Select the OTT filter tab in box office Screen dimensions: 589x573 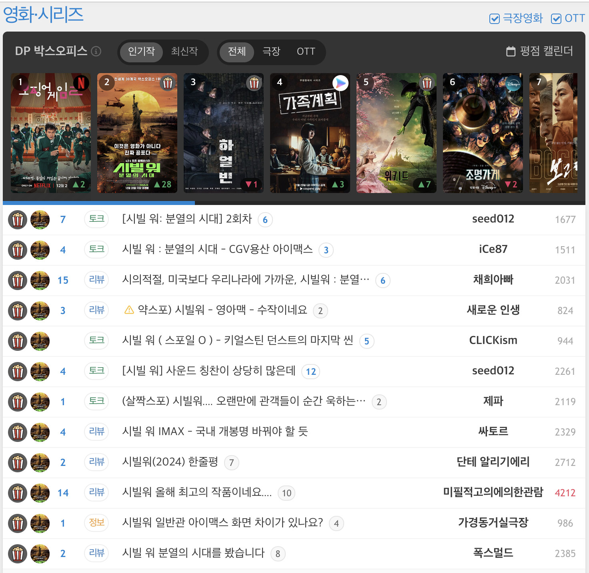pos(306,52)
